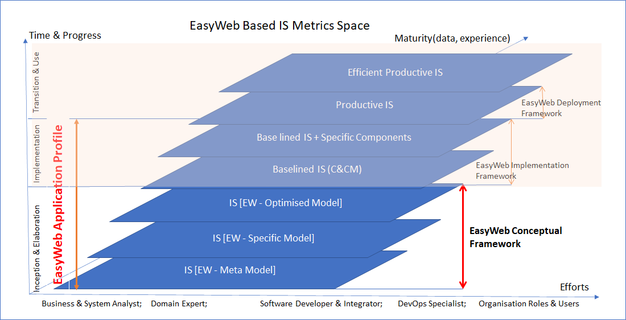Select the Productive IS layer

tap(364, 105)
